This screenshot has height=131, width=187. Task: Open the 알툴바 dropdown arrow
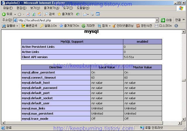(17, 26)
